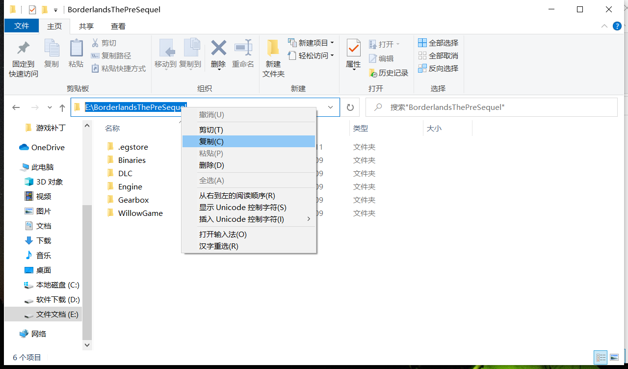Choose Cut (剪切(T)) in context menu

249,130
